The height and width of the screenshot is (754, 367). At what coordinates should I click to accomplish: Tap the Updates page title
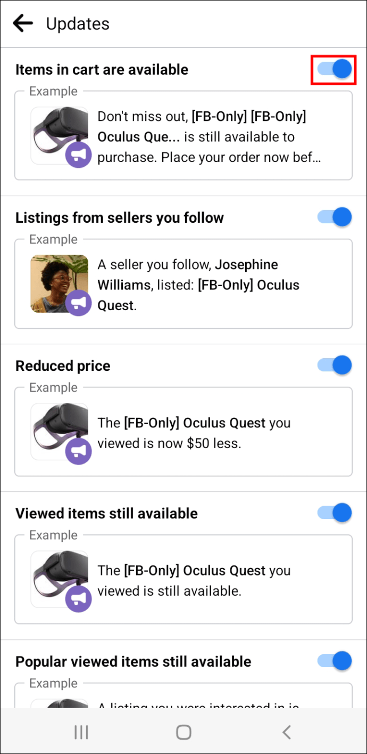click(78, 24)
